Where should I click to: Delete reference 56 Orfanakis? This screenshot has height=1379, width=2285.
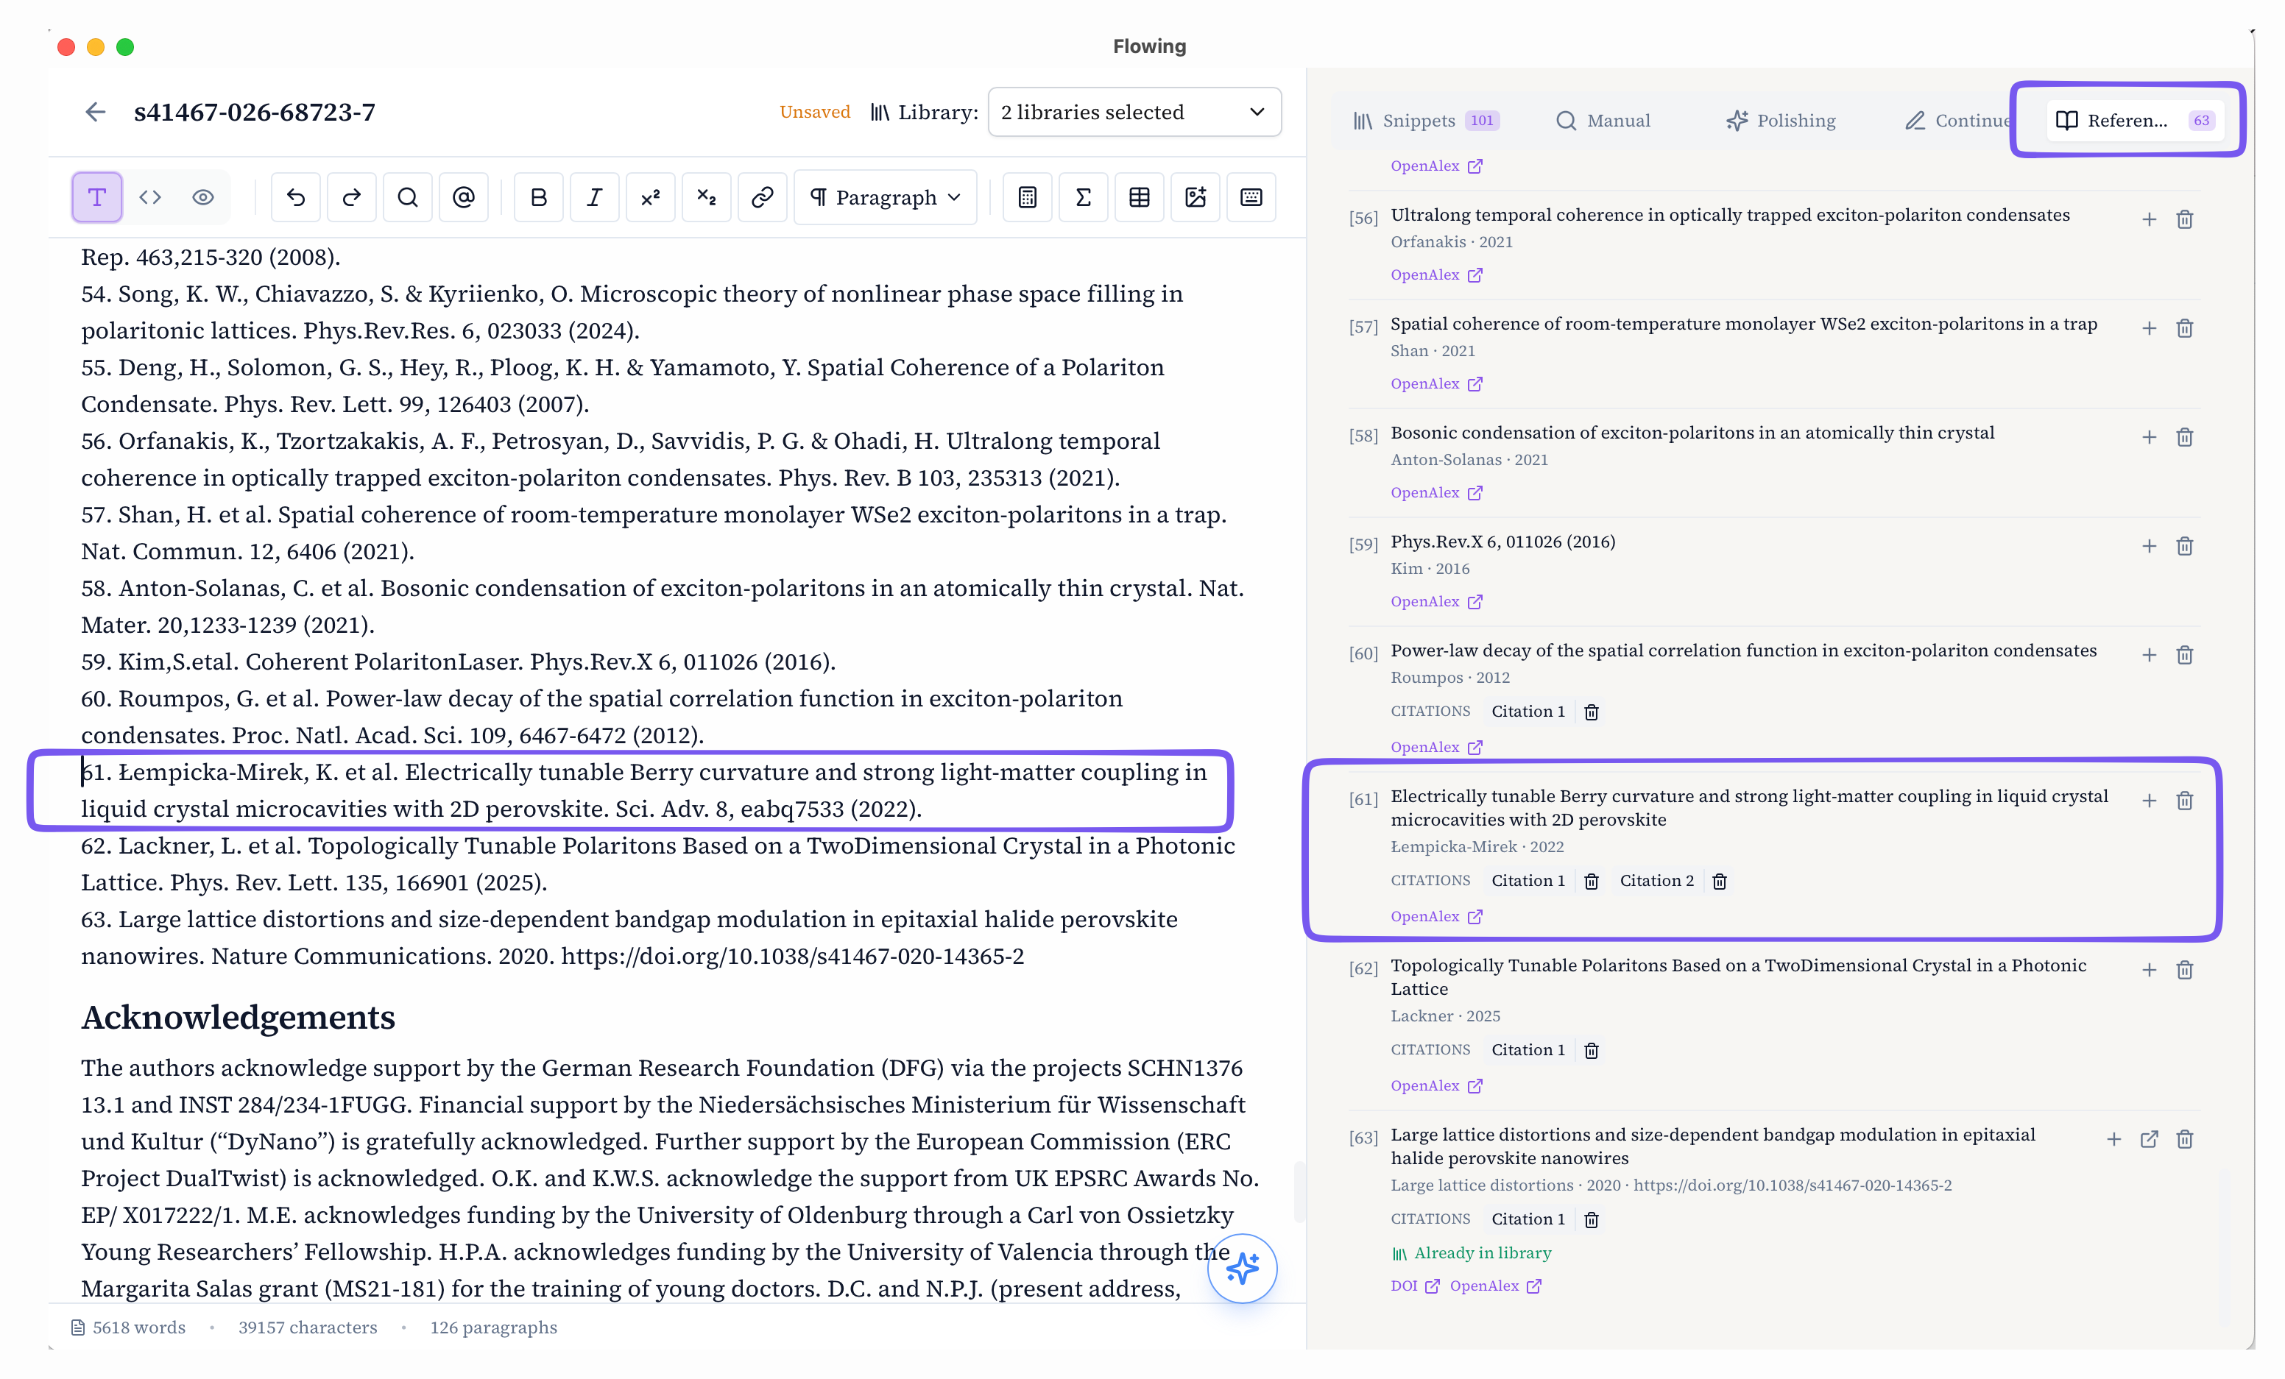tap(2185, 219)
